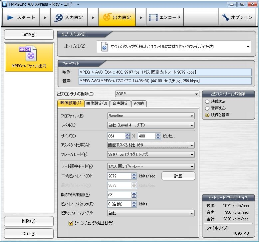Image resolution: width=259 pixels, height=242 pixels.
Task: Select 音声のみ stream option
Action: point(207,108)
